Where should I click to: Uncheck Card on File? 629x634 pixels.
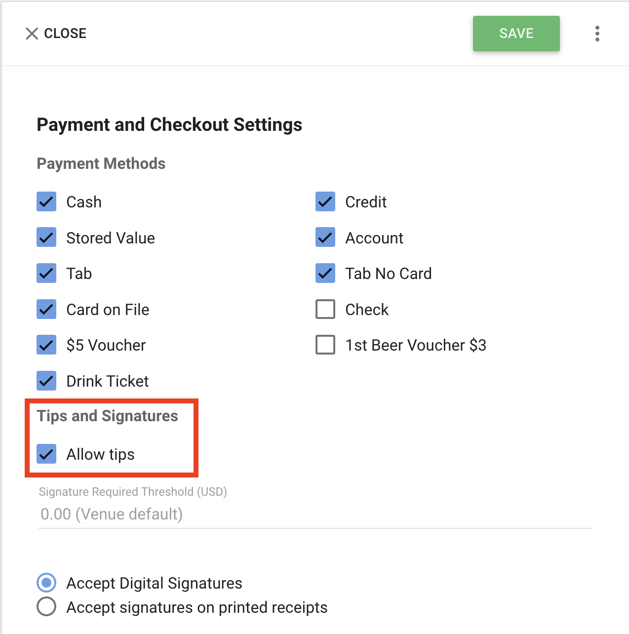point(46,310)
